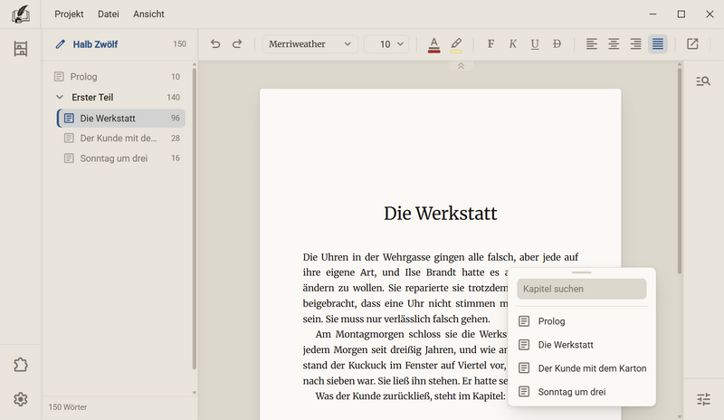Toggle bold formatting (F)
This screenshot has width=724, height=420.
491,43
